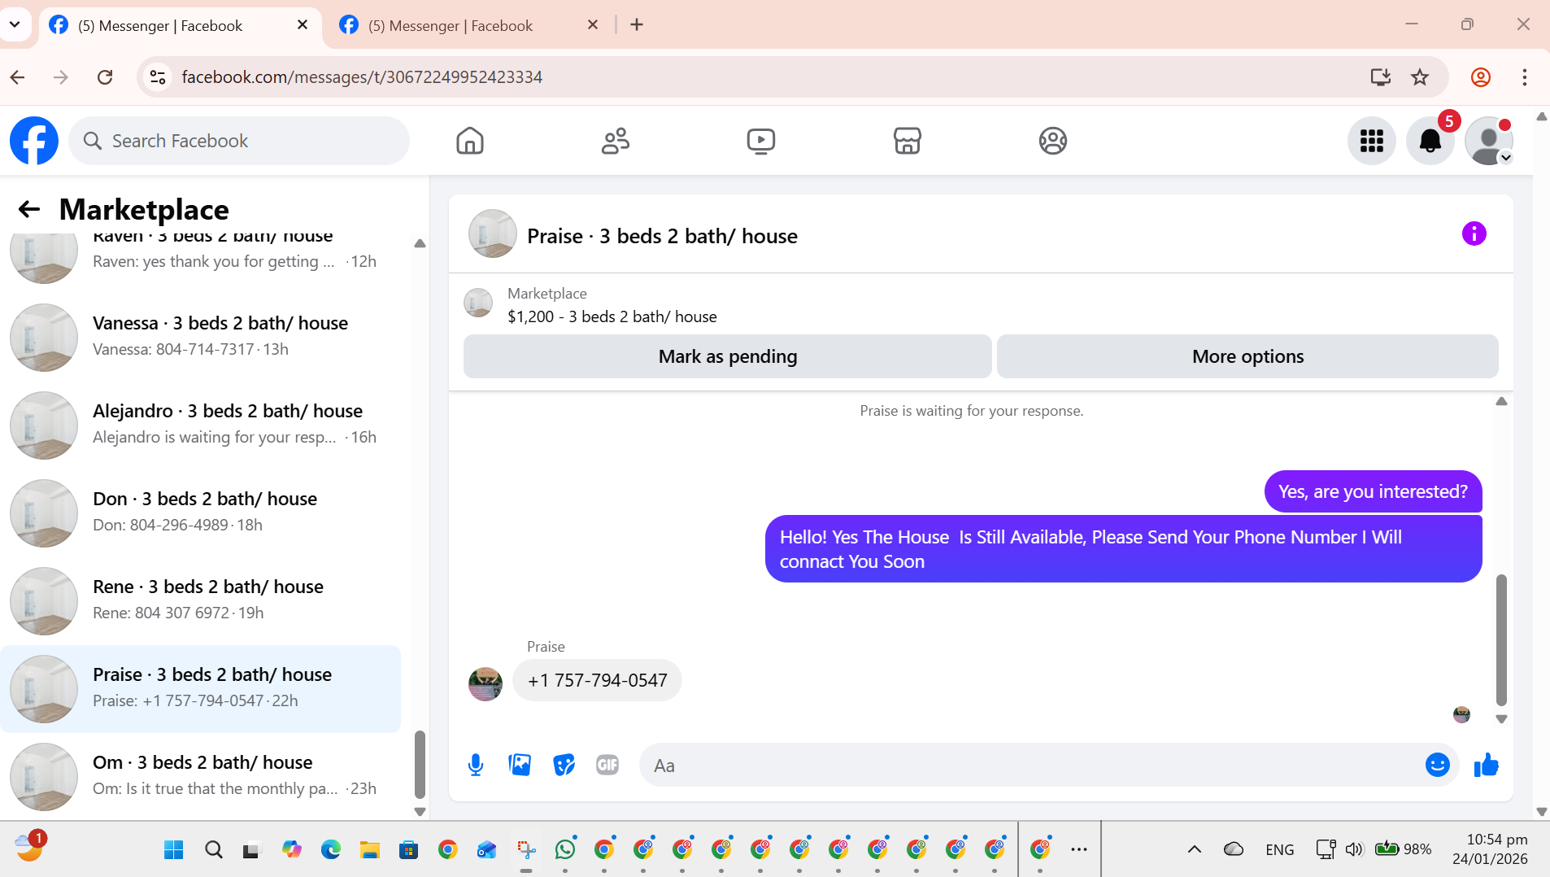Viewport: 1550px width, 877px height.
Task: Open the account profile menu
Action: (1489, 141)
